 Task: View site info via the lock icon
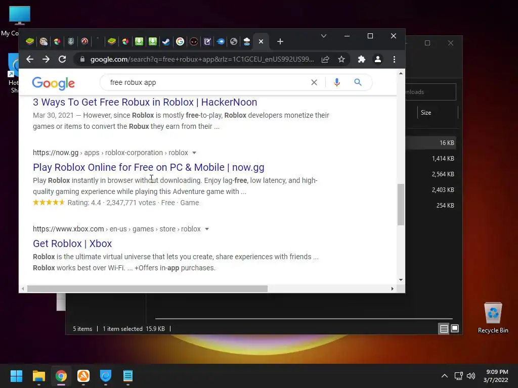82,60
